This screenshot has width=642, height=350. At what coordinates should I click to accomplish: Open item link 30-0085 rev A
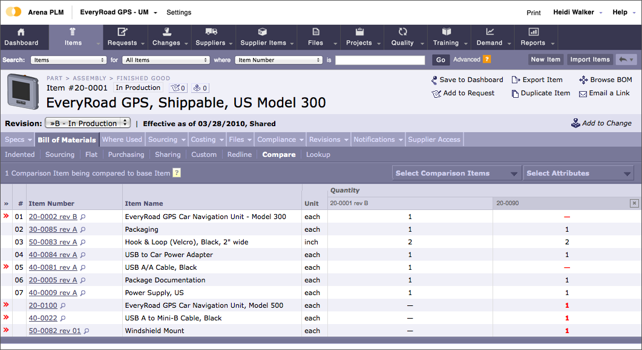click(53, 229)
